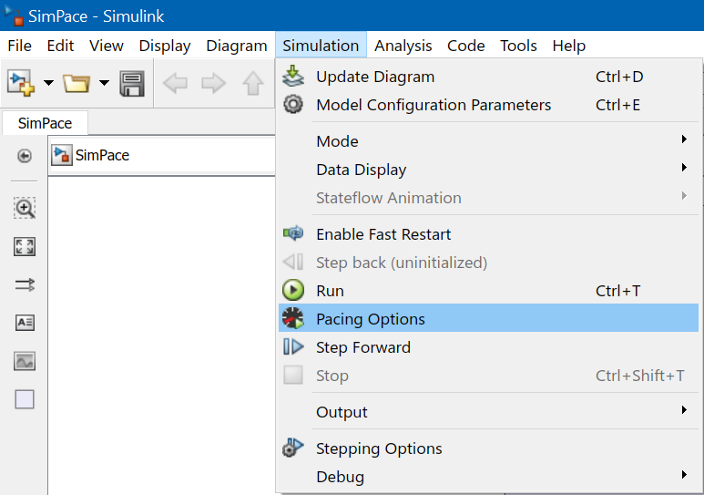Select Pacing Options menu item
Image resolution: width=704 pixels, height=495 pixels.
click(x=371, y=319)
